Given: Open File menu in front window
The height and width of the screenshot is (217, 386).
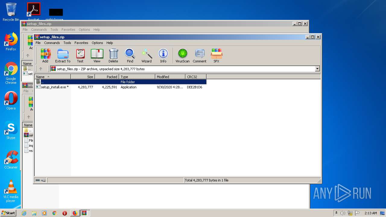Looking at the screenshot, I should click(38, 43).
